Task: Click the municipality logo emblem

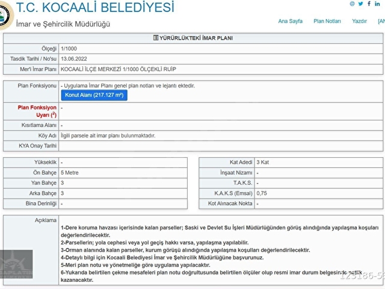Action: point(6,15)
